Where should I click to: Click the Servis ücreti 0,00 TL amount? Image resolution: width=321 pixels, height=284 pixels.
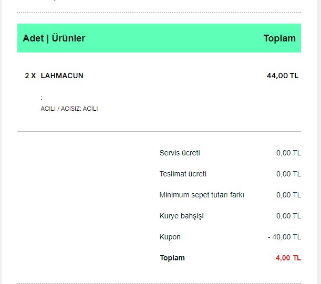tap(288, 153)
